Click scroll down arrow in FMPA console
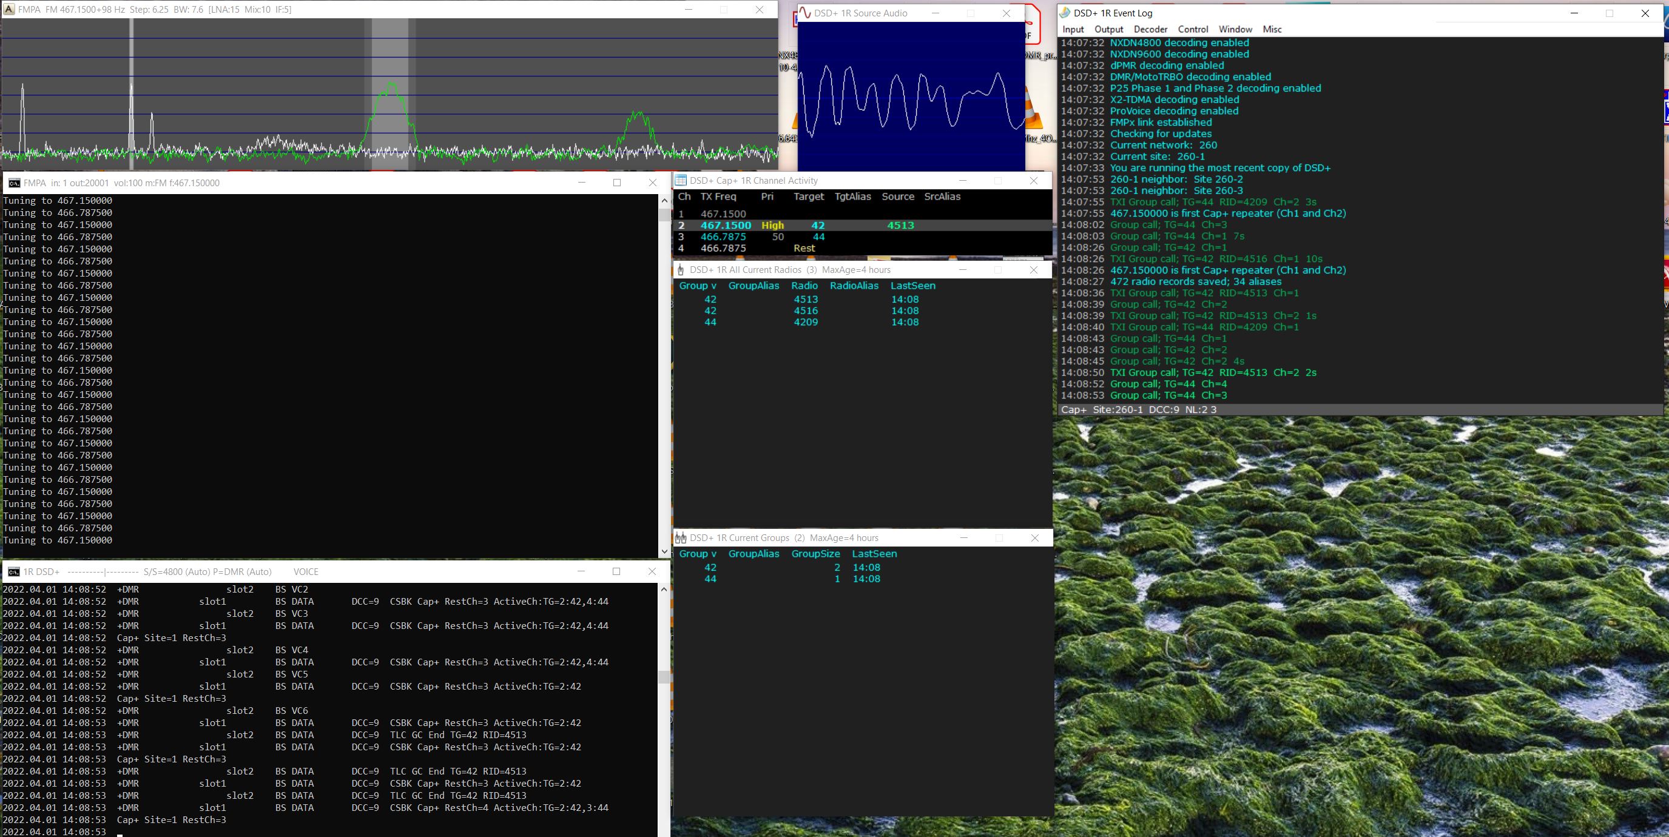 tap(664, 552)
